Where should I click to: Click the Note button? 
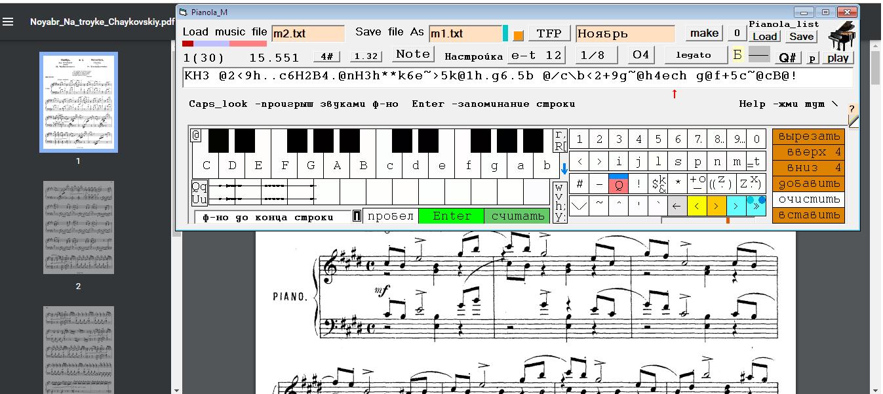coord(413,54)
